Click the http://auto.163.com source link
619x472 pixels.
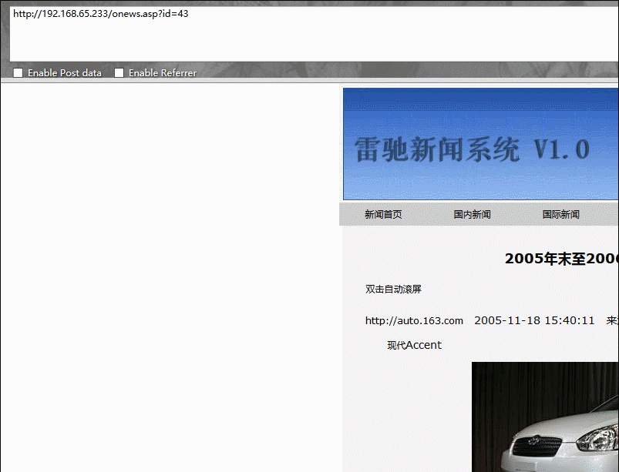click(414, 320)
